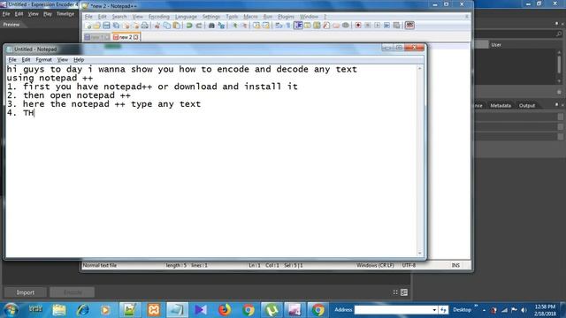Open the Language menu in Notepad++
This screenshot has height=318, width=566.
tap(186, 17)
